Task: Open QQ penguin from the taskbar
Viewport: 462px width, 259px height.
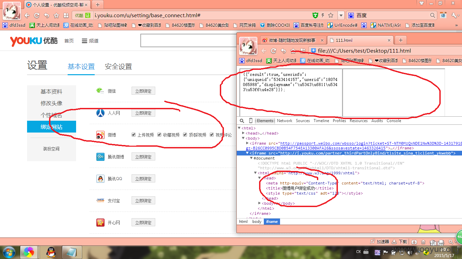Action: pos(51,252)
